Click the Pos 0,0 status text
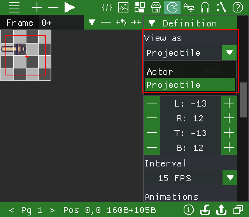The width and height of the screenshot is (249, 217). pyautogui.click(x=82, y=210)
